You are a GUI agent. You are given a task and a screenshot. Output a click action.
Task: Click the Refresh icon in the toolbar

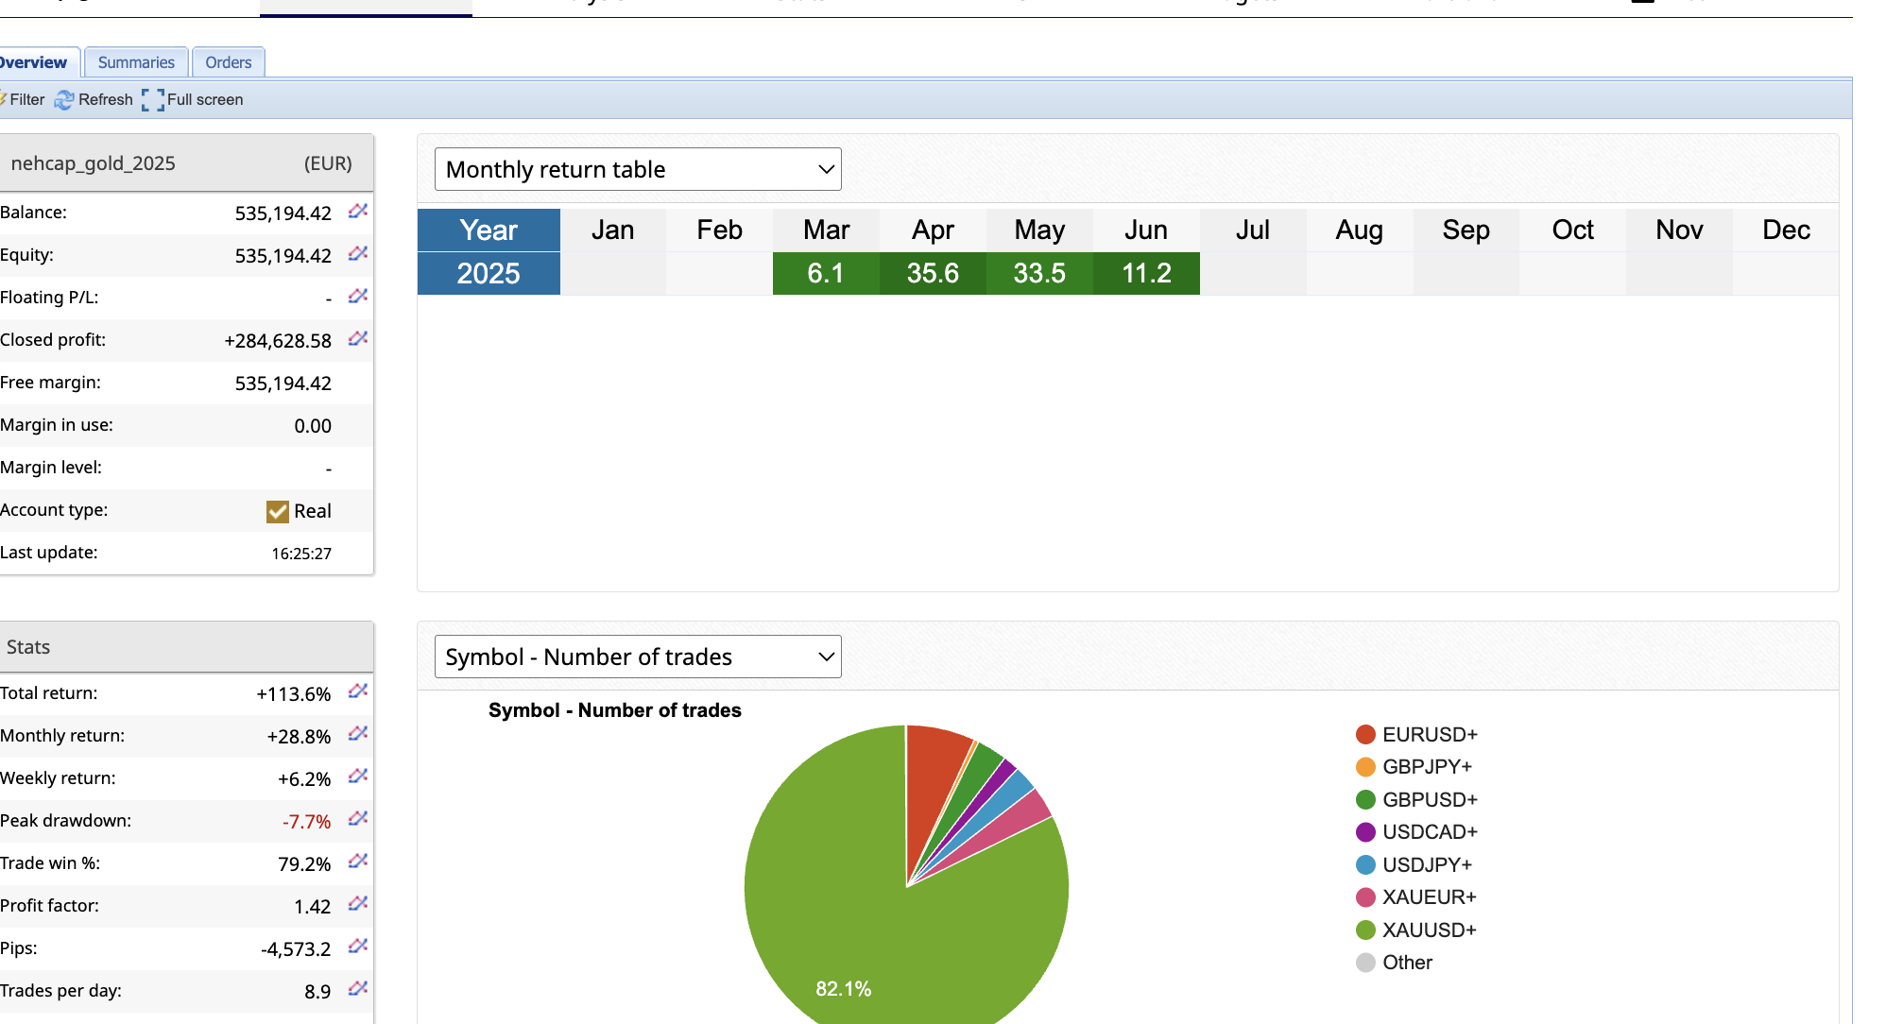coord(64,100)
